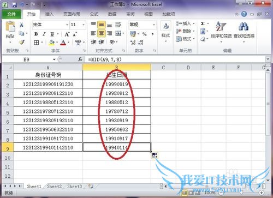Switch to the 插入 ribbon tab
Screen dimensions: 273x198
click(x=49, y=14)
